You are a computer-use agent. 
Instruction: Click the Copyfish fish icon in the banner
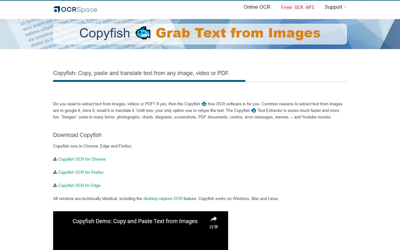coord(143,33)
